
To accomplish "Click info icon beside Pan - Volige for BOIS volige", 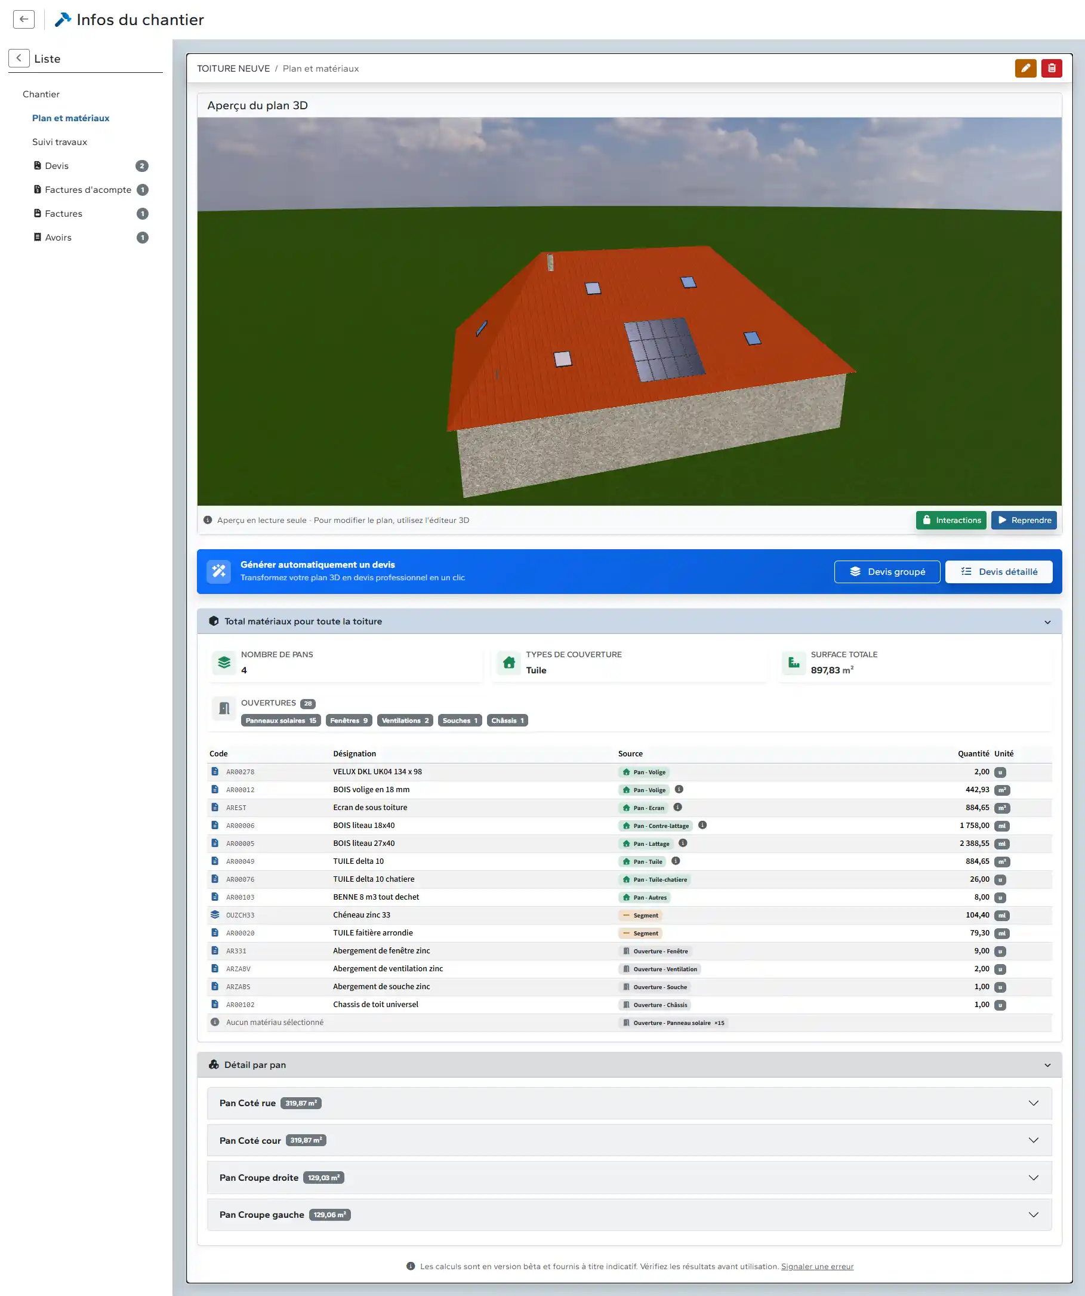I will coord(679,789).
